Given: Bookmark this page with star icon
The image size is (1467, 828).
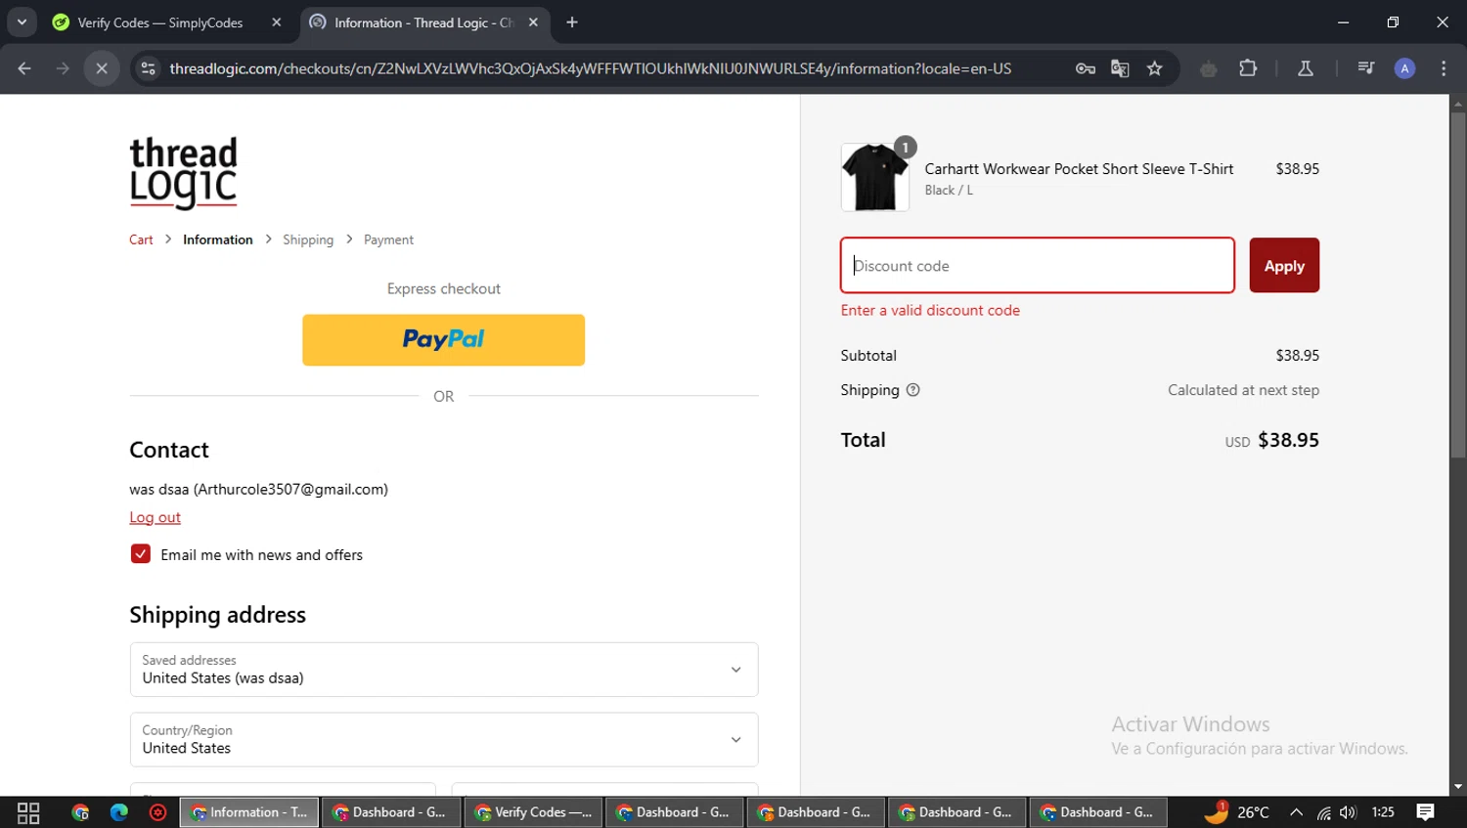Looking at the screenshot, I should coord(1155,68).
